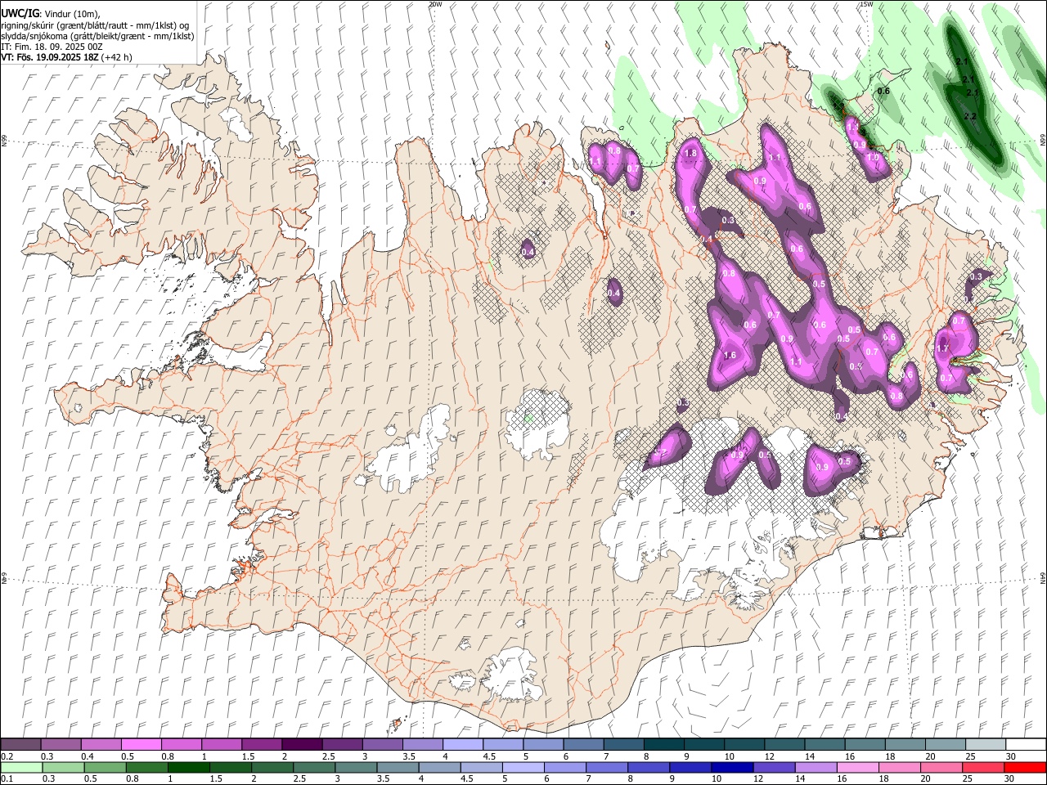The image size is (1047, 785).
Task: Select the darkest green swatch labeled 1
Action: pos(188,768)
